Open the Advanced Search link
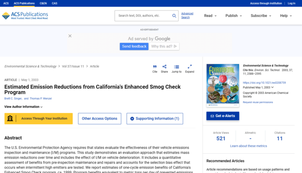This screenshot has height=173, width=302. [x=187, y=15]
